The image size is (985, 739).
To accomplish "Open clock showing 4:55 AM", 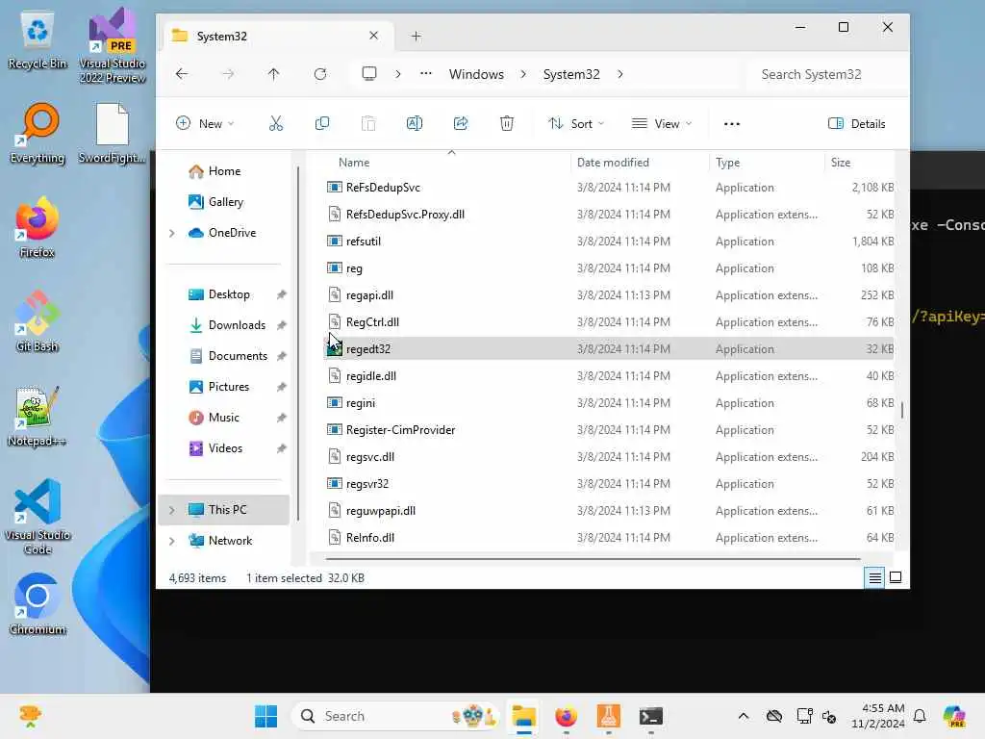I will coord(877,716).
